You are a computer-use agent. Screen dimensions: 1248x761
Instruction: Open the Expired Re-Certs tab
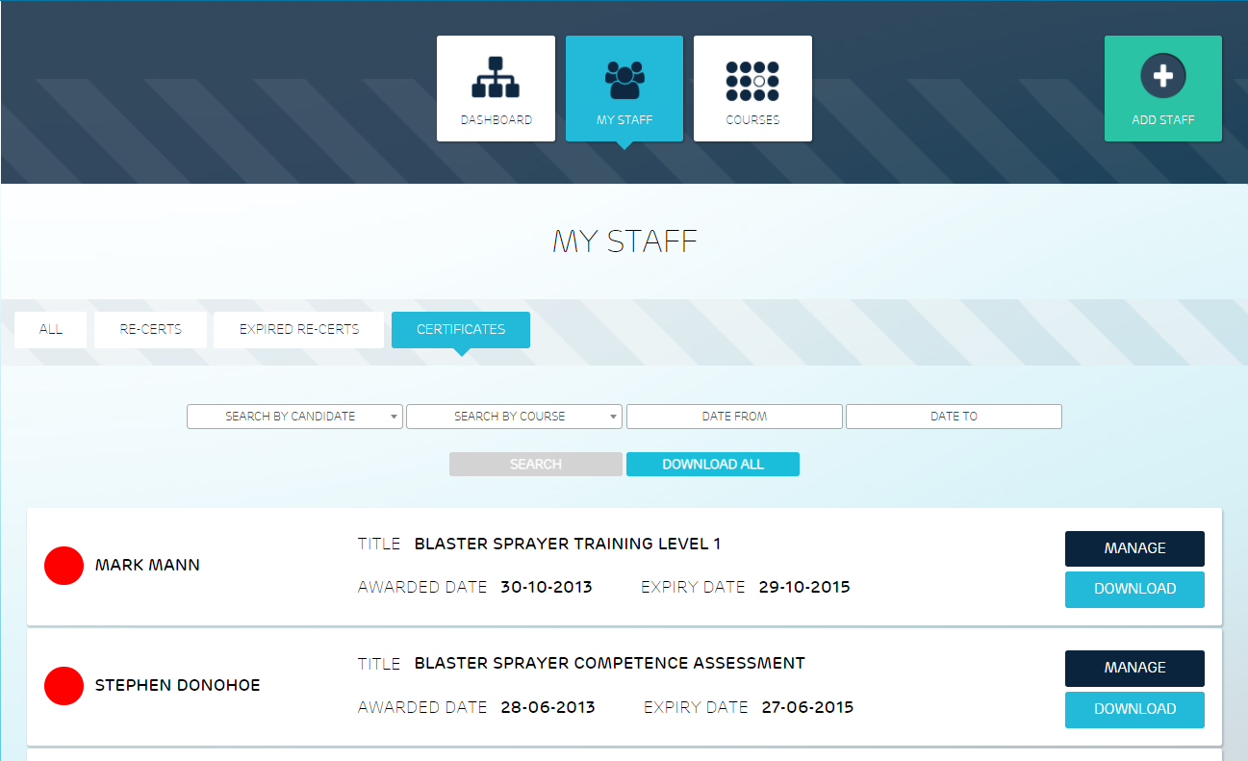(x=298, y=329)
